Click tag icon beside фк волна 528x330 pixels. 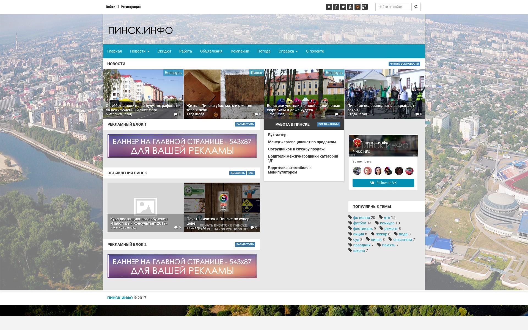click(x=350, y=217)
